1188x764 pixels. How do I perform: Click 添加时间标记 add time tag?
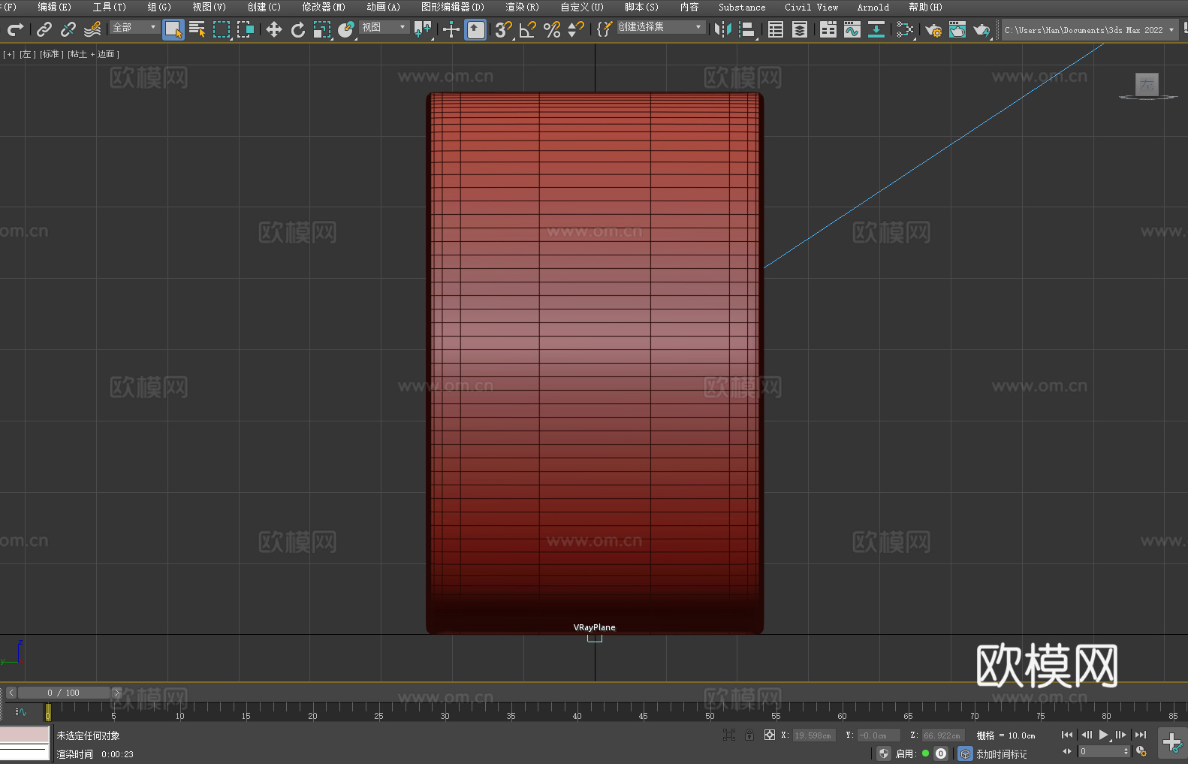click(x=1001, y=753)
